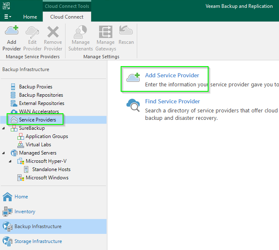
Task: Open the main hamburger menu dropdown
Action: point(7,17)
